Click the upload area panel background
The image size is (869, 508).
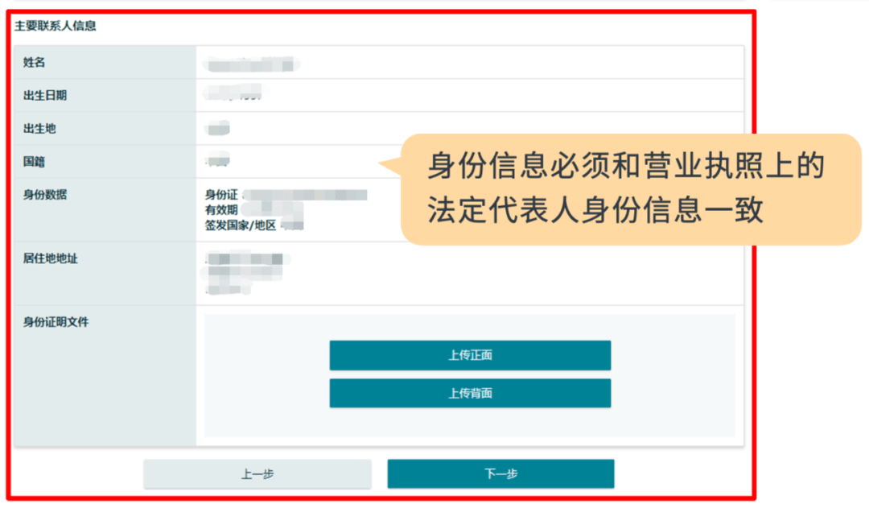tap(470, 423)
